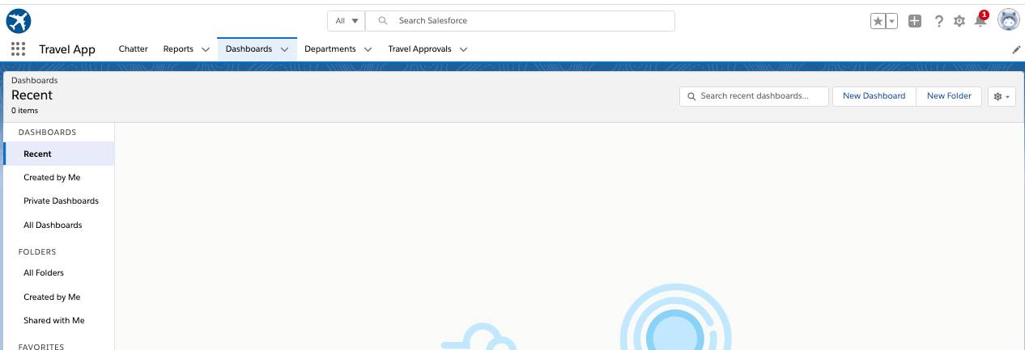Click the magnifier icon in recent dashboards search
Viewport: 1025px width, 350px height.
(x=691, y=96)
